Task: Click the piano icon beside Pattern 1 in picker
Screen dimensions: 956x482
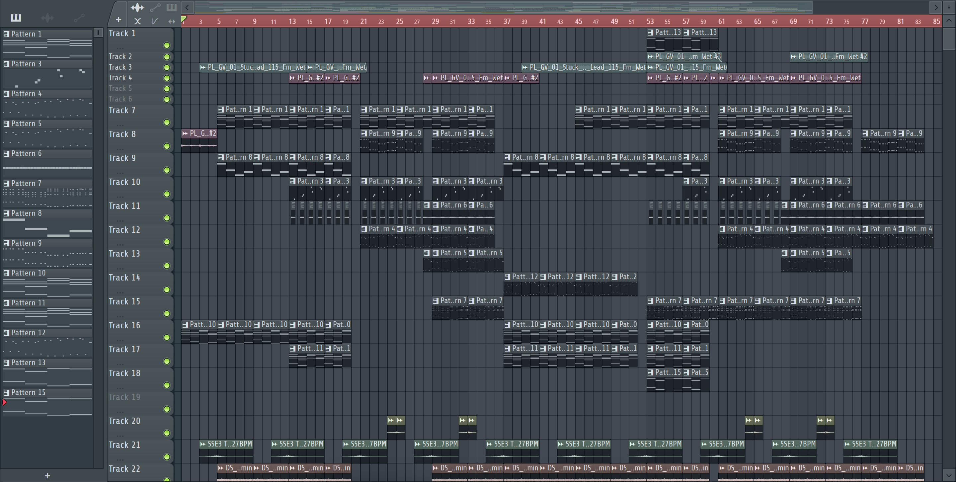Action: tap(6, 34)
